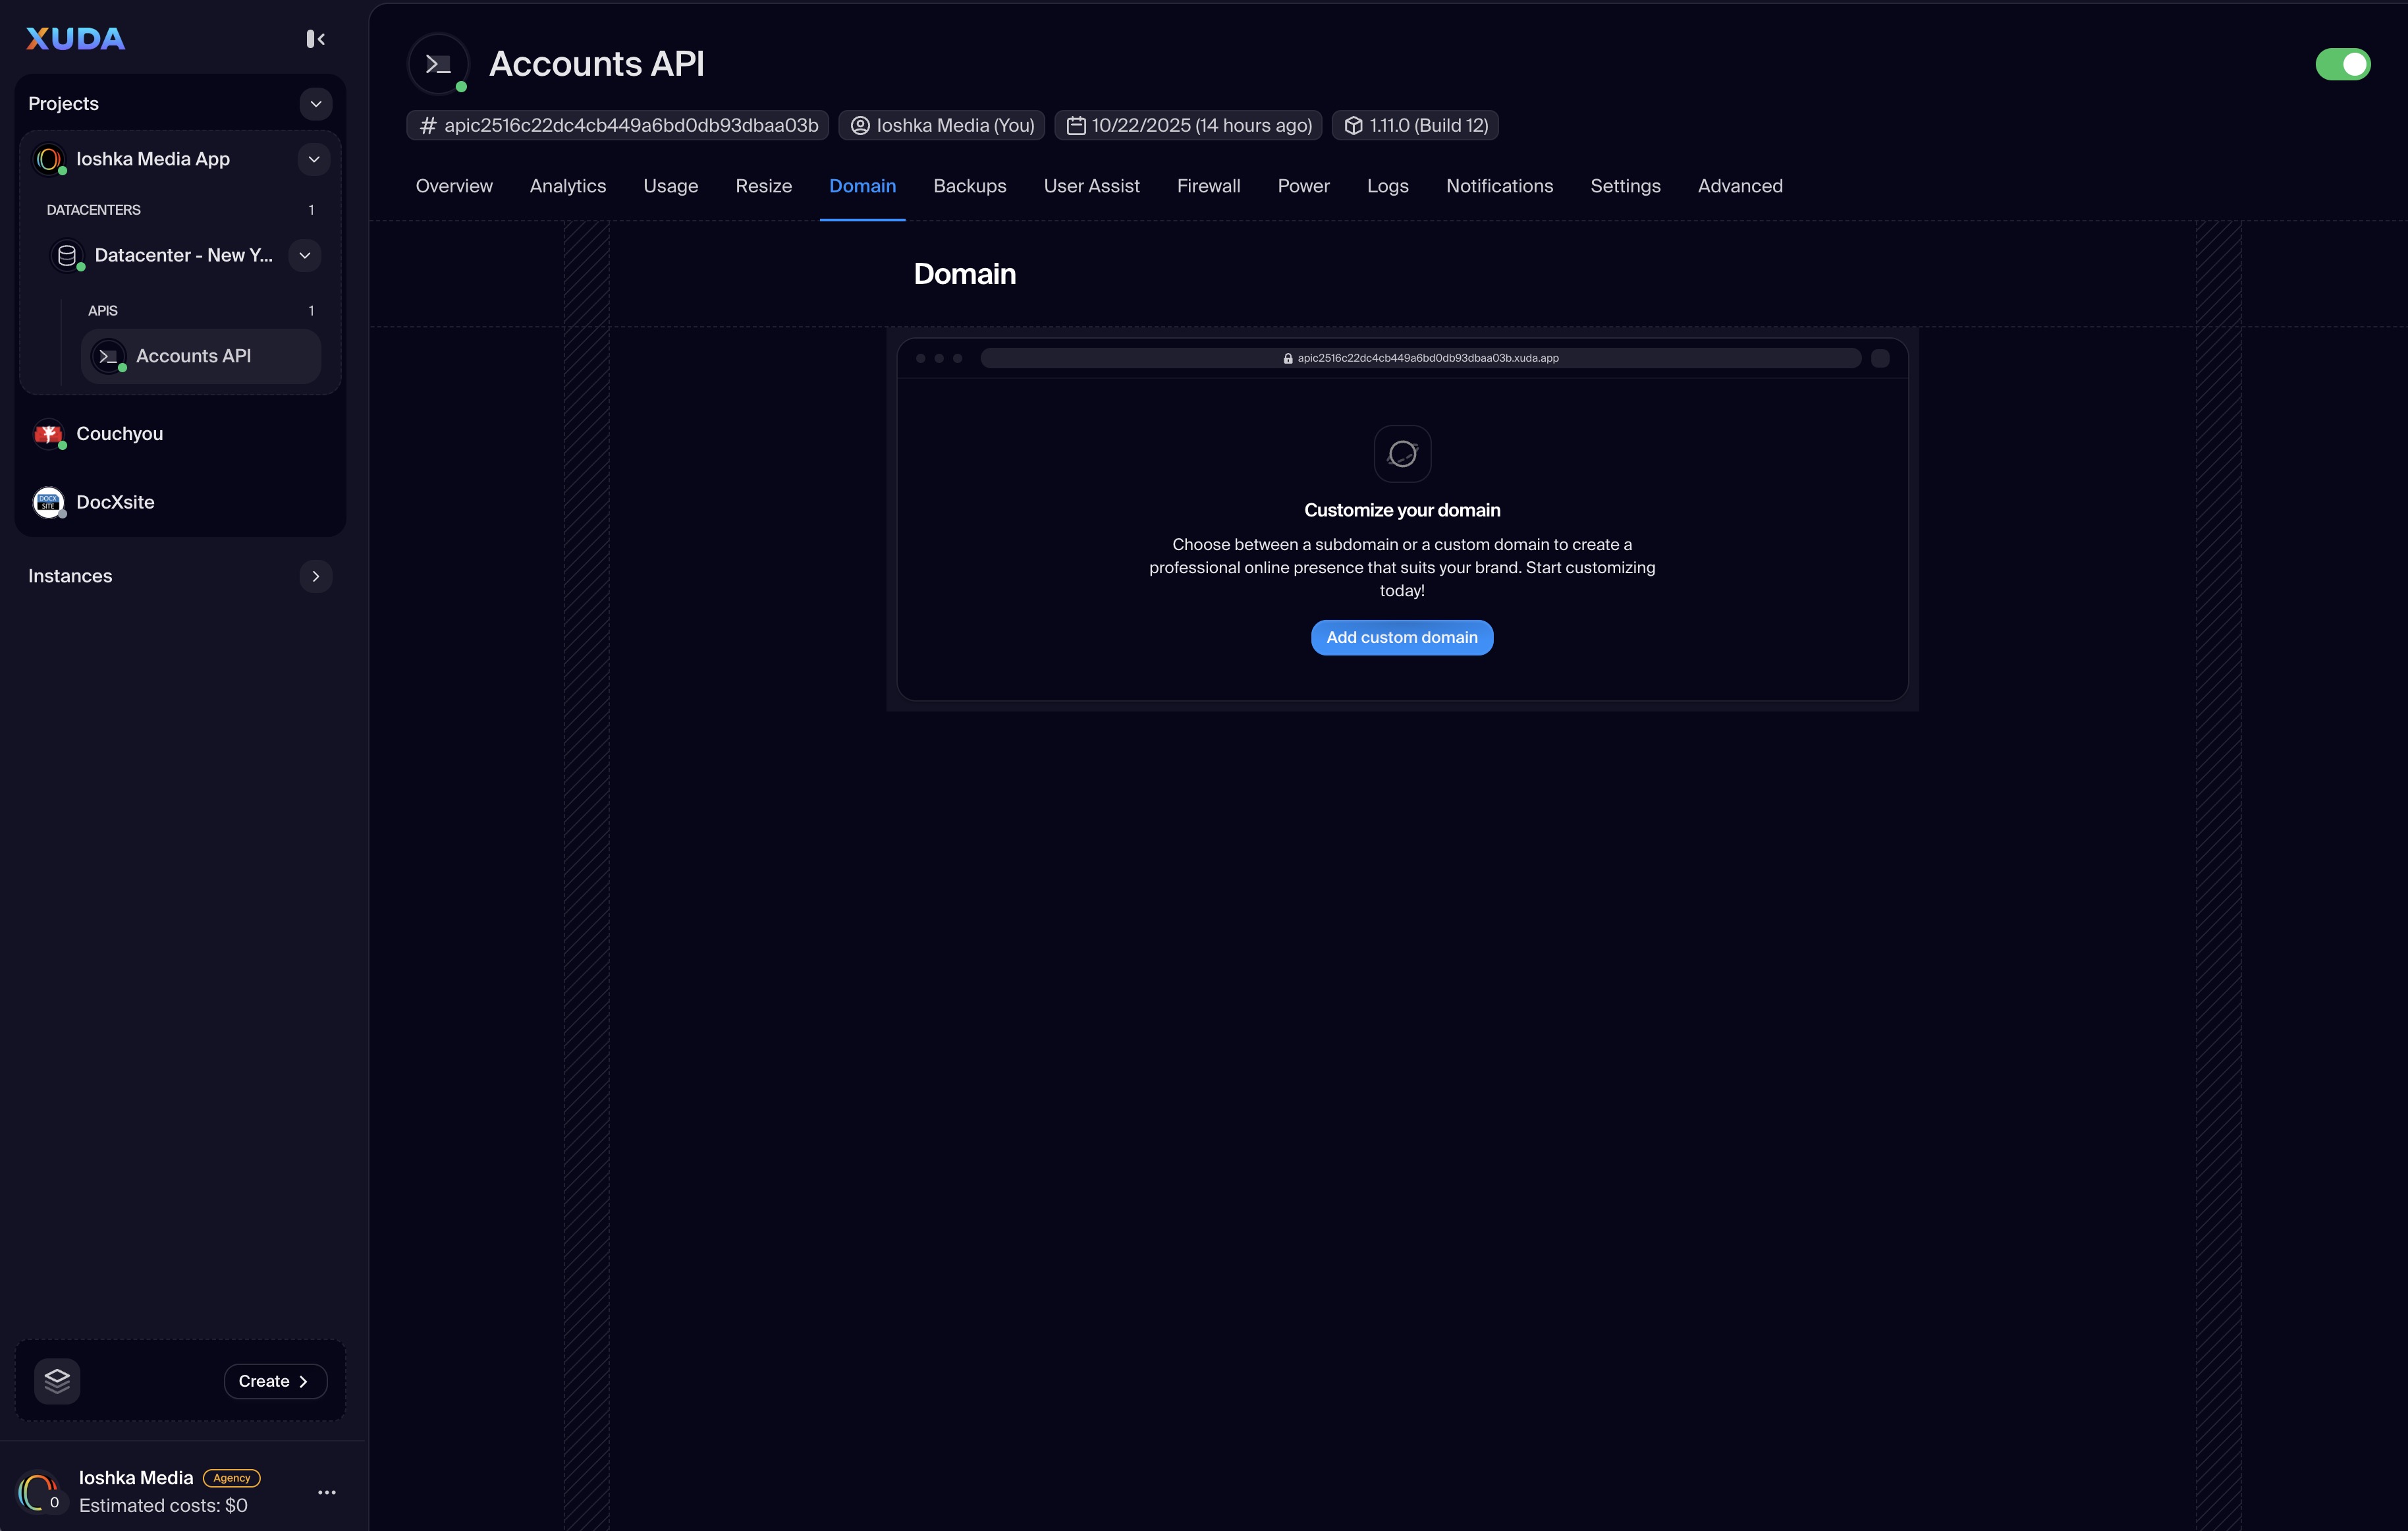
Task: Click the DocXsite project icon
Action: pyautogui.click(x=48, y=502)
